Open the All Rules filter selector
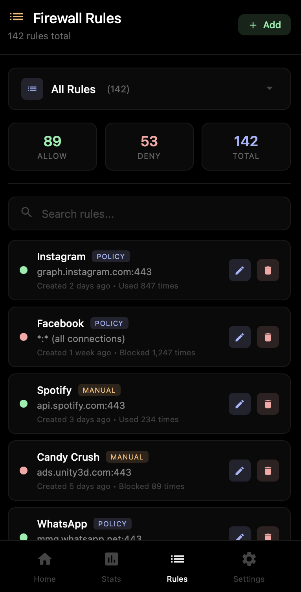301x592 pixels. (149, 89)
